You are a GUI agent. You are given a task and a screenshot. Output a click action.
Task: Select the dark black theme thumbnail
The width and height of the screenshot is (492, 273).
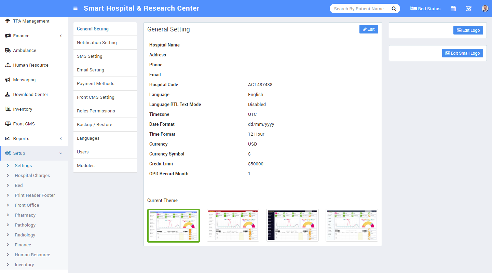click(x=292, y=225)
